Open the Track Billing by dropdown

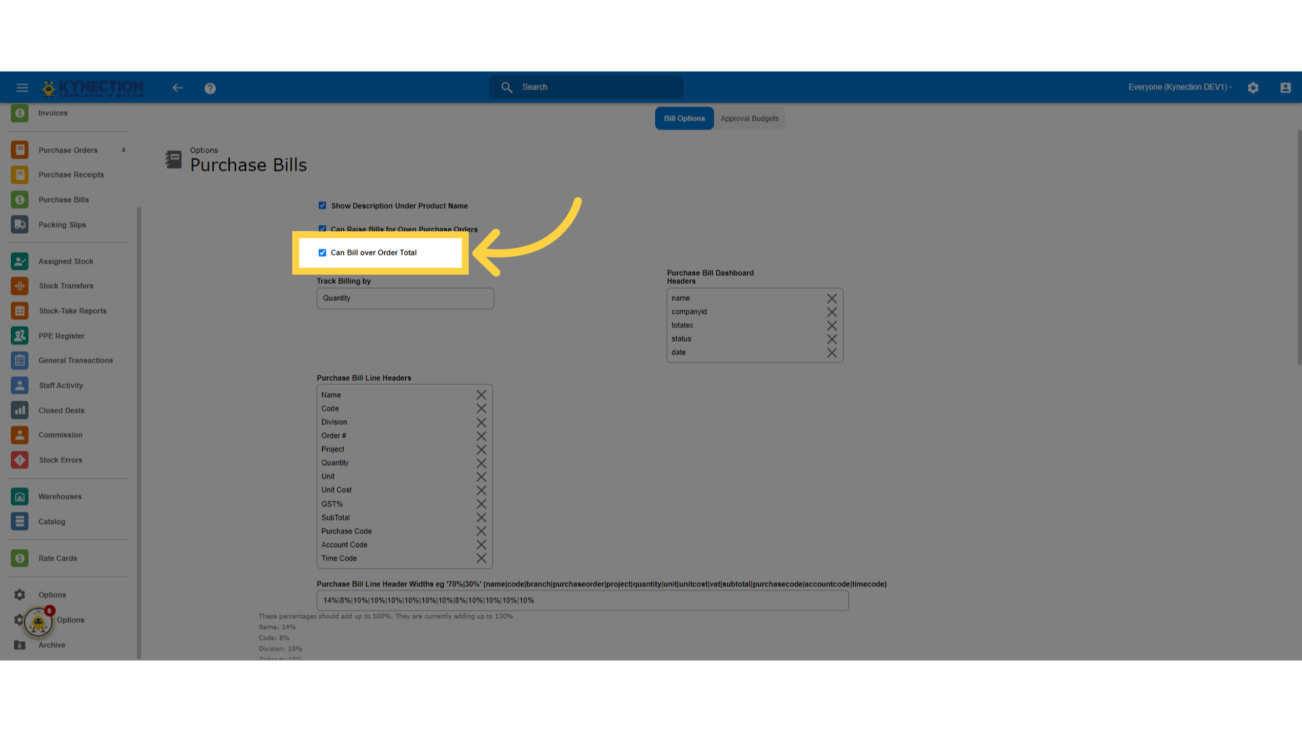pos(405,298)
